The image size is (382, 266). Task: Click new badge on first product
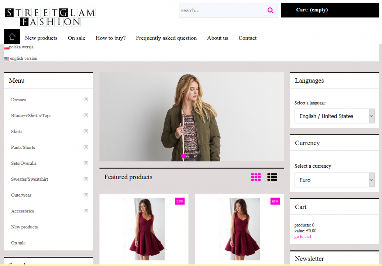coord(180,201)
